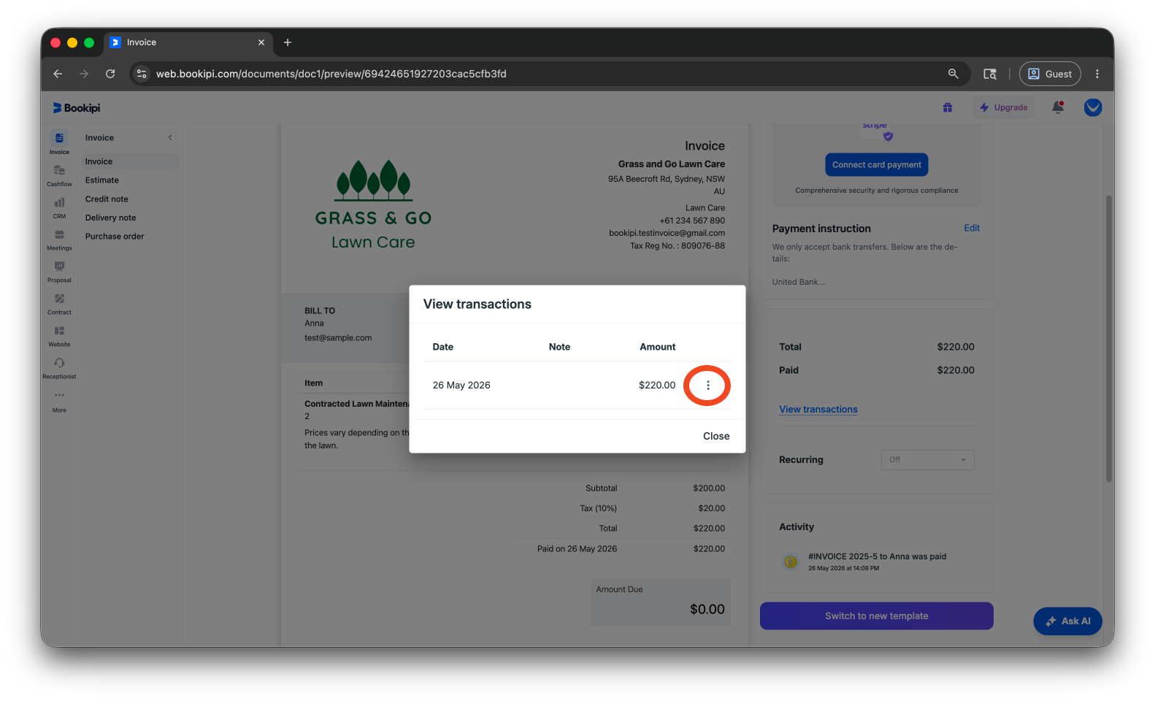The height and width of the screenshot is (701, 1155).
Task: Open the Chrome three-dot menu
Action: 1097,74
